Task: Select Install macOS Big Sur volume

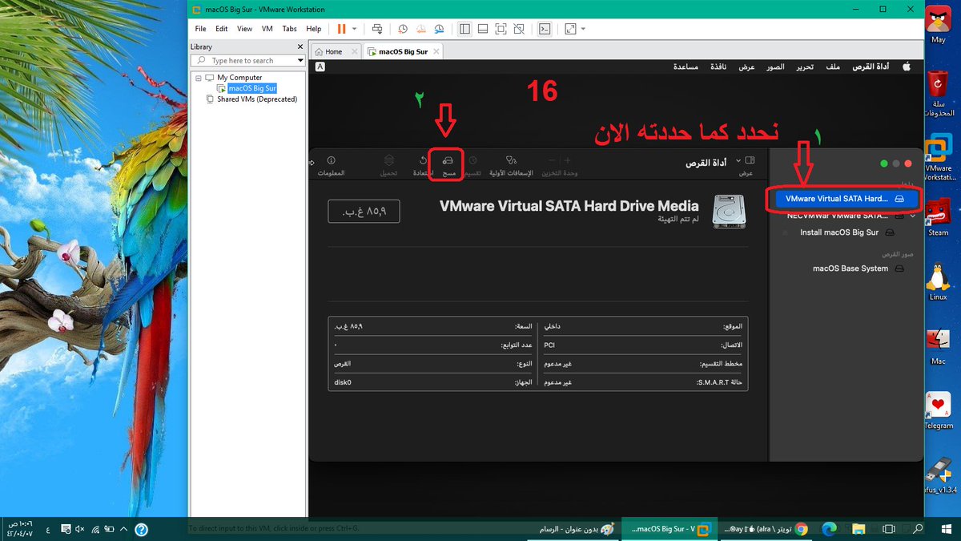Action: point(838,232)
